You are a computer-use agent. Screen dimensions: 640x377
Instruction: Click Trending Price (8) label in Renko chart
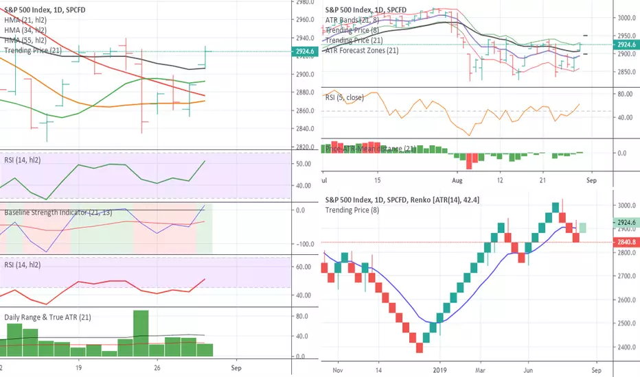click(x=352, y=210)
